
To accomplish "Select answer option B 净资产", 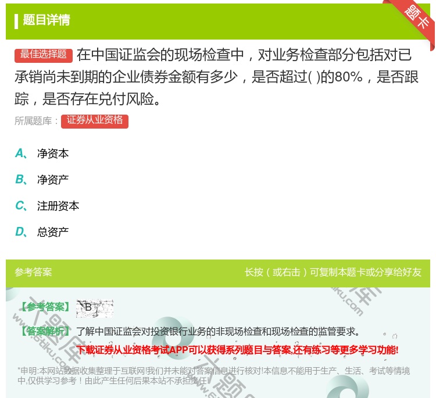I will 42,180.
